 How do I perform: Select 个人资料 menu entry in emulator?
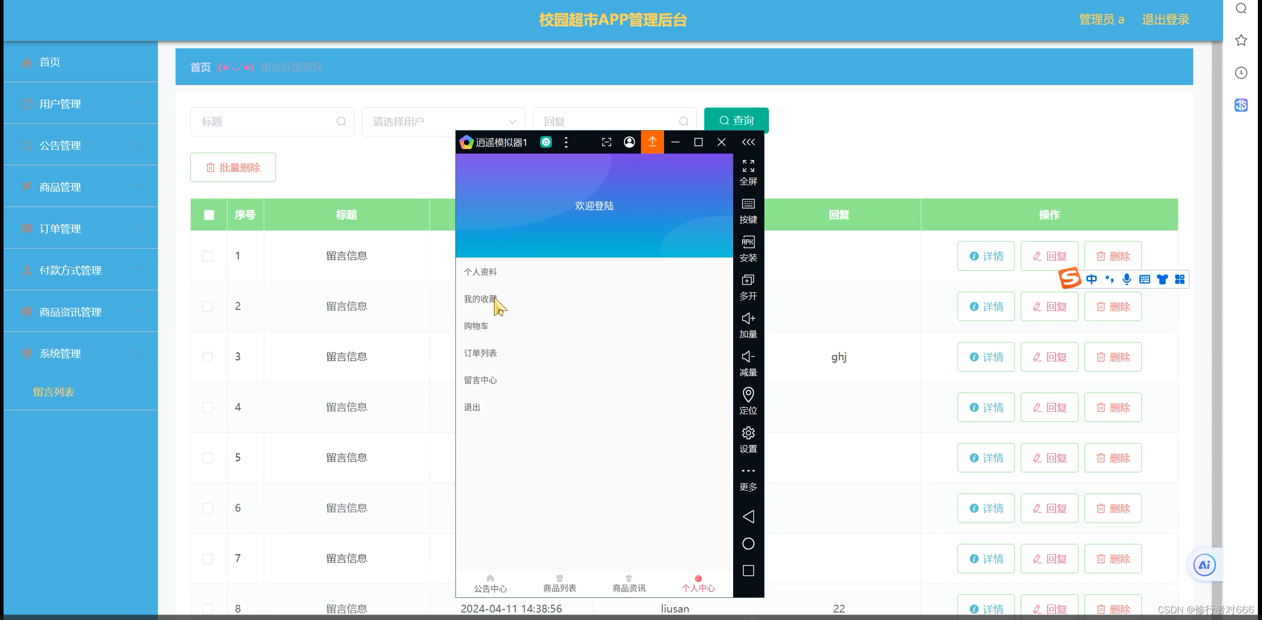tap(481, 271)
